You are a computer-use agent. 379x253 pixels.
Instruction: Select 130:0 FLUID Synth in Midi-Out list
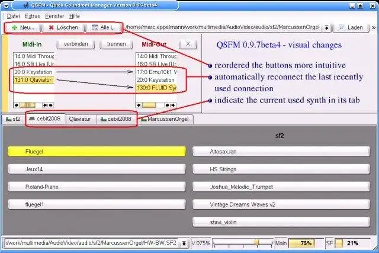coord(156,88)
